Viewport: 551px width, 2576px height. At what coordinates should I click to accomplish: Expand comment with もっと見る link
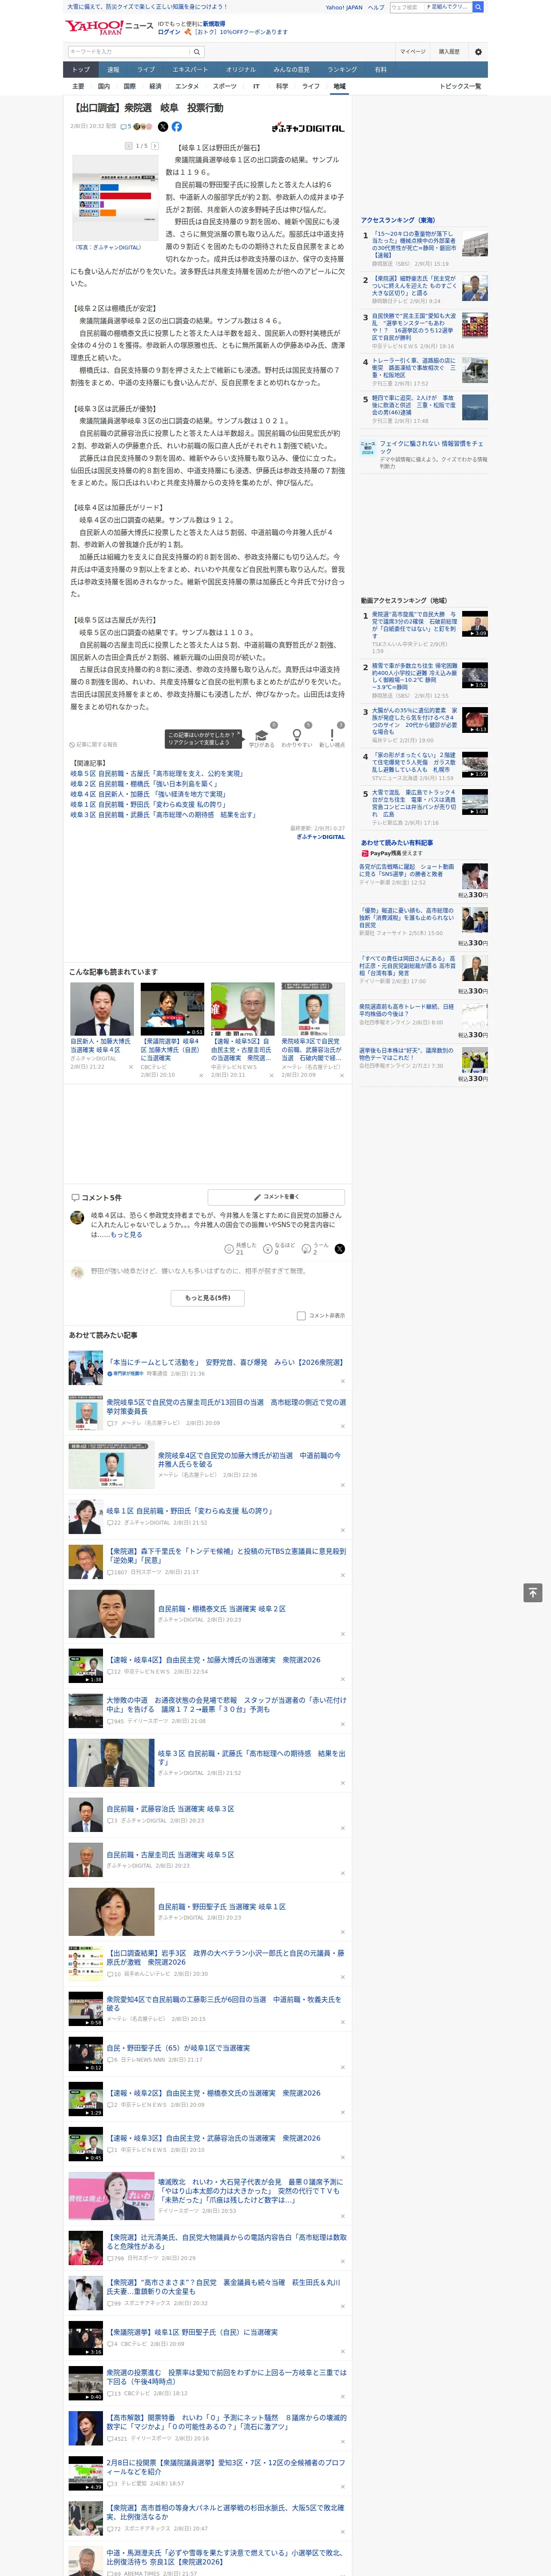click(126, 1235)
